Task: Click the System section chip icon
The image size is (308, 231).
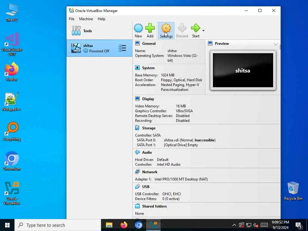Action: [x=137, y=68]
